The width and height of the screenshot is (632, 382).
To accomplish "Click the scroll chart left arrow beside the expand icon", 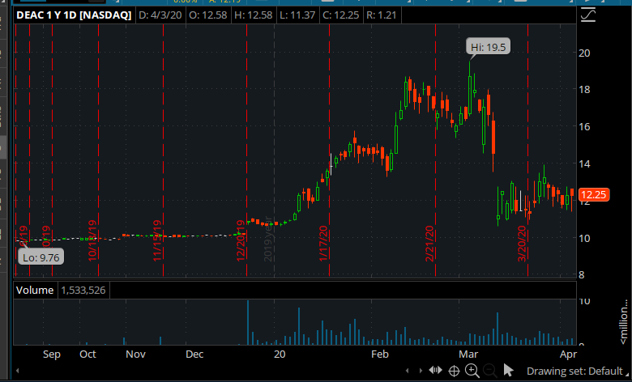I will point(407,371).
